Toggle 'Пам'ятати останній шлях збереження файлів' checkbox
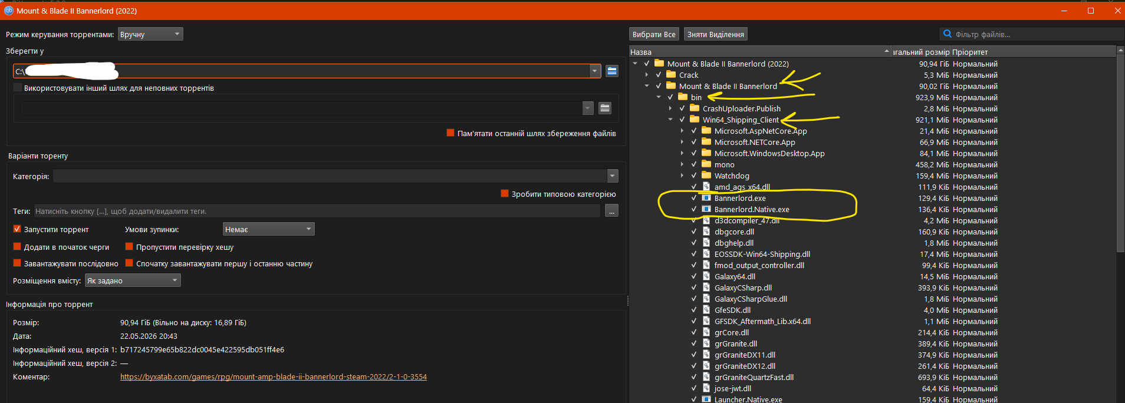This screenshot has height=403, width=1125. pyautogui.click(x=450, y=133)
